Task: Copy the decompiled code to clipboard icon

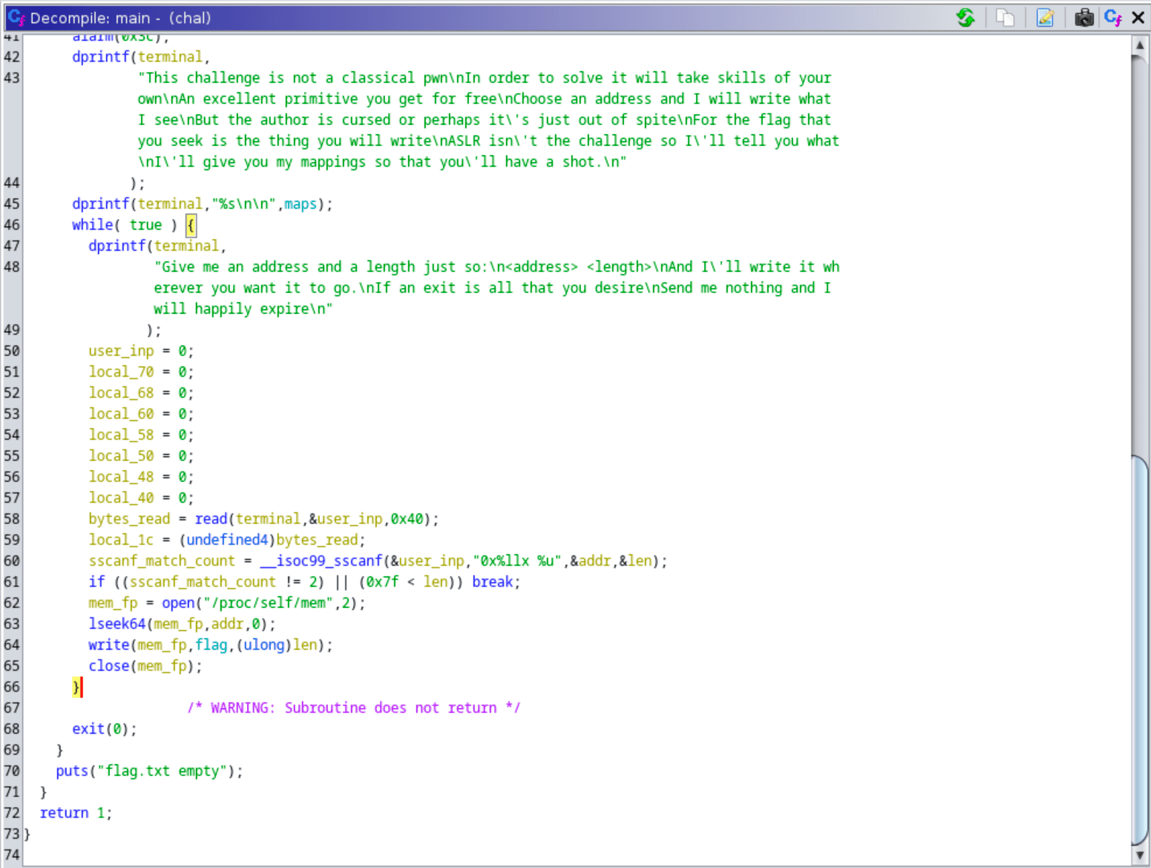Action: (1005, 18)
